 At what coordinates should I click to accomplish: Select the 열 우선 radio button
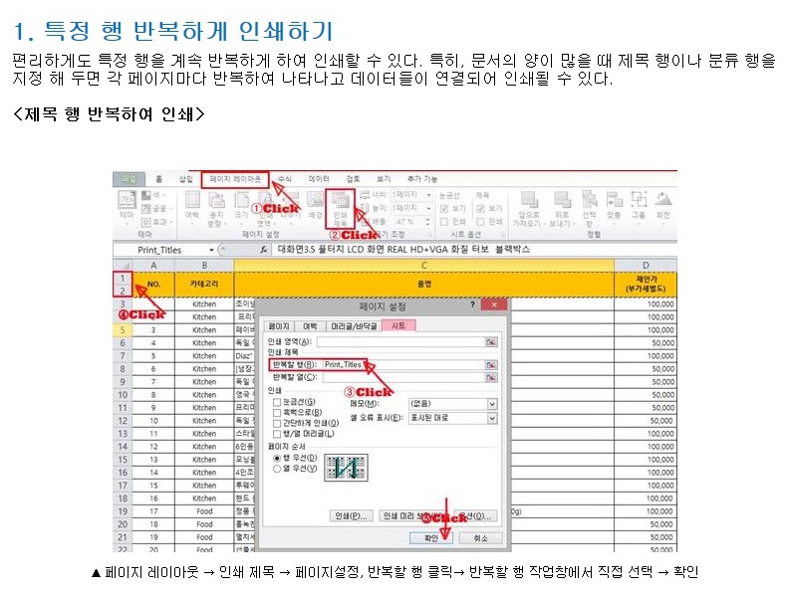coord(277,468)
